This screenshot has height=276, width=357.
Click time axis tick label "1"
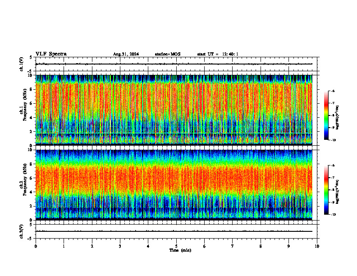[x=64, y=246]
